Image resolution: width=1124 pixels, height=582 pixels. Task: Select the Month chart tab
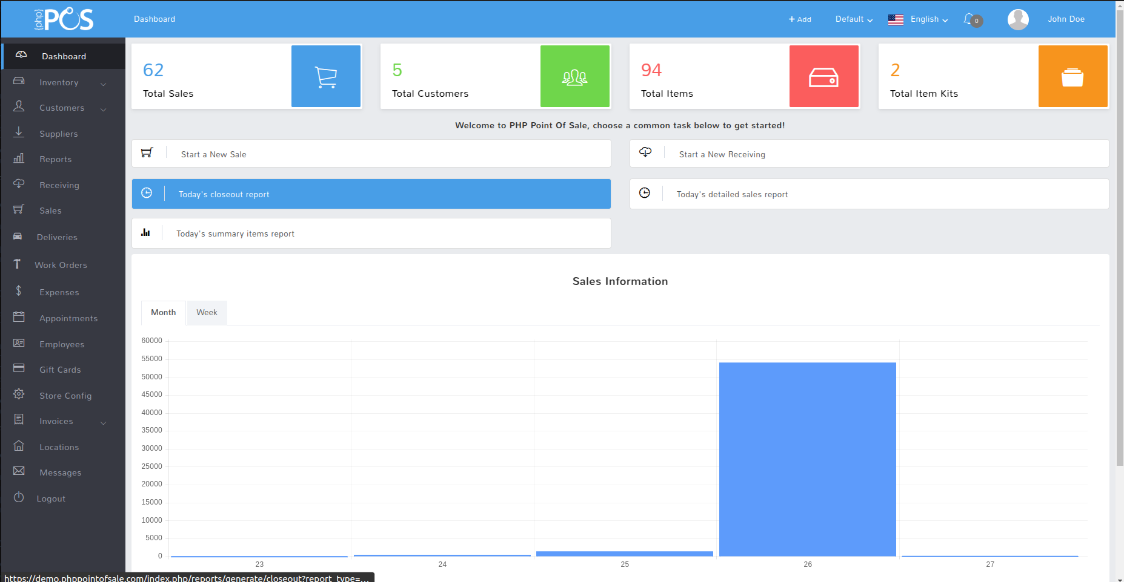163,313
